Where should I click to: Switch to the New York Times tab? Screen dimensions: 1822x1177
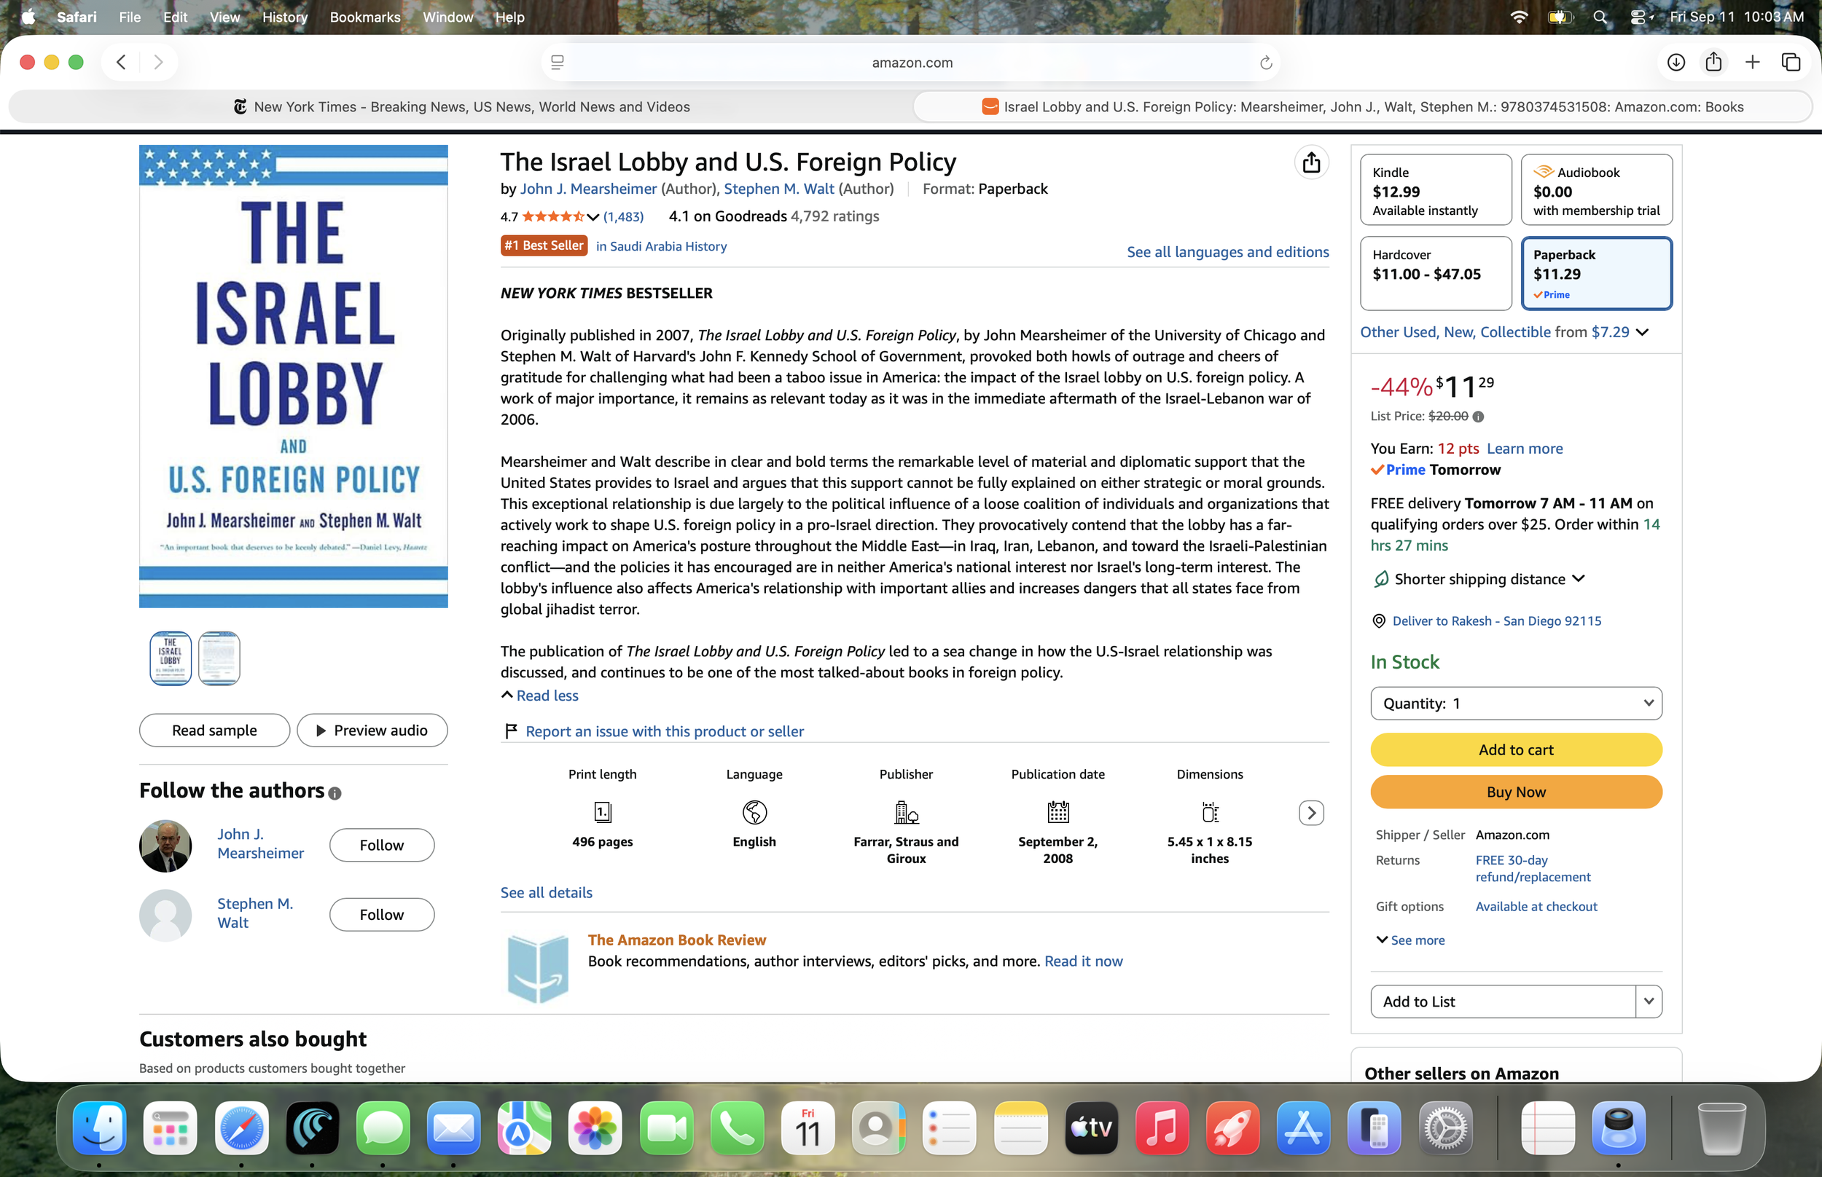pos(461,107)
